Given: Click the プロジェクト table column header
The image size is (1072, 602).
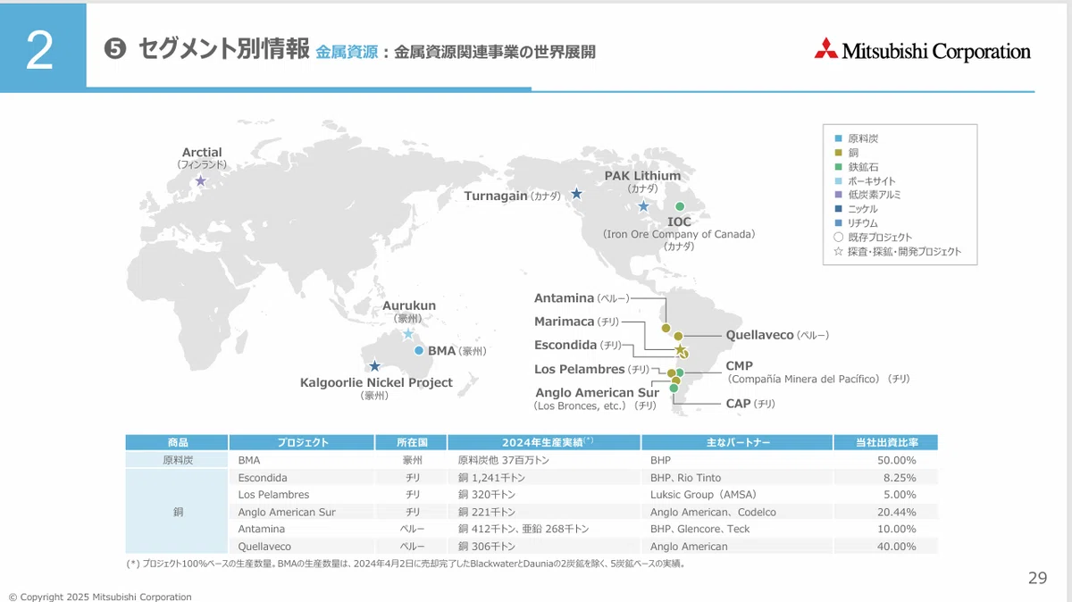Looking at the screenshot, I should (301, 442).
